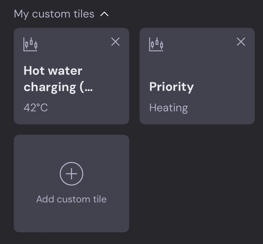Click the Add custom tile label
This screenshot has width=263, height=244.
71,199
